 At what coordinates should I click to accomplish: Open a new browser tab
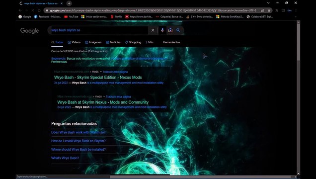click(69, 3)
